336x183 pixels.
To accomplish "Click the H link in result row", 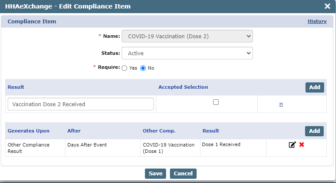I will (x=281, y=104).
